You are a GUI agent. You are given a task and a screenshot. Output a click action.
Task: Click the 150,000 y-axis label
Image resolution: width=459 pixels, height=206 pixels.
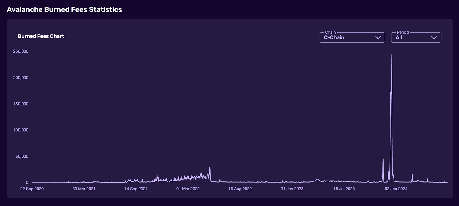[21, 104]
